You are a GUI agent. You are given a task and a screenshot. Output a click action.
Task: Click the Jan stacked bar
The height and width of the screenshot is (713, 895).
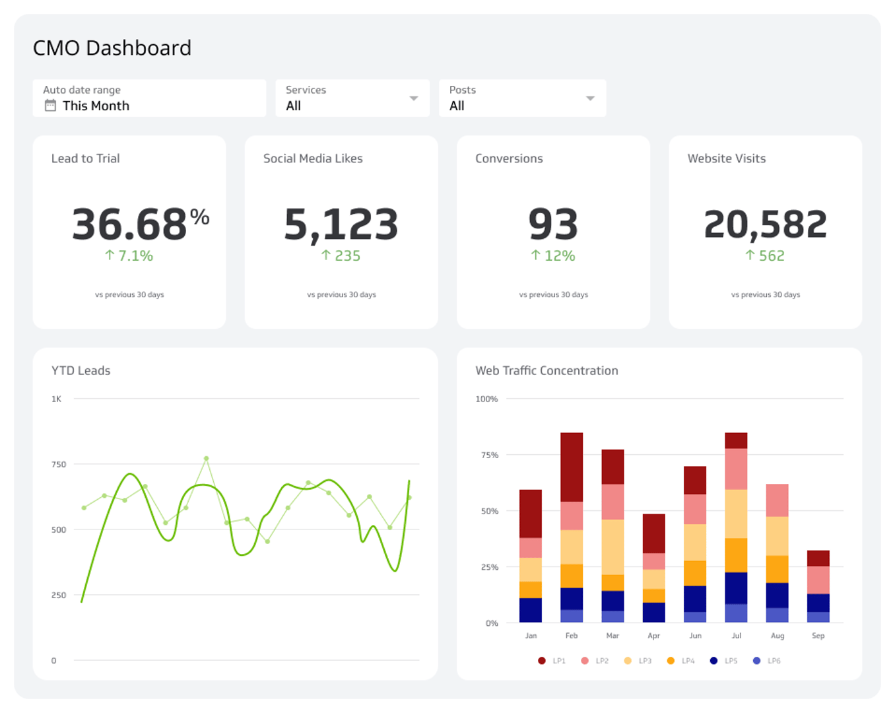(531, 556)
